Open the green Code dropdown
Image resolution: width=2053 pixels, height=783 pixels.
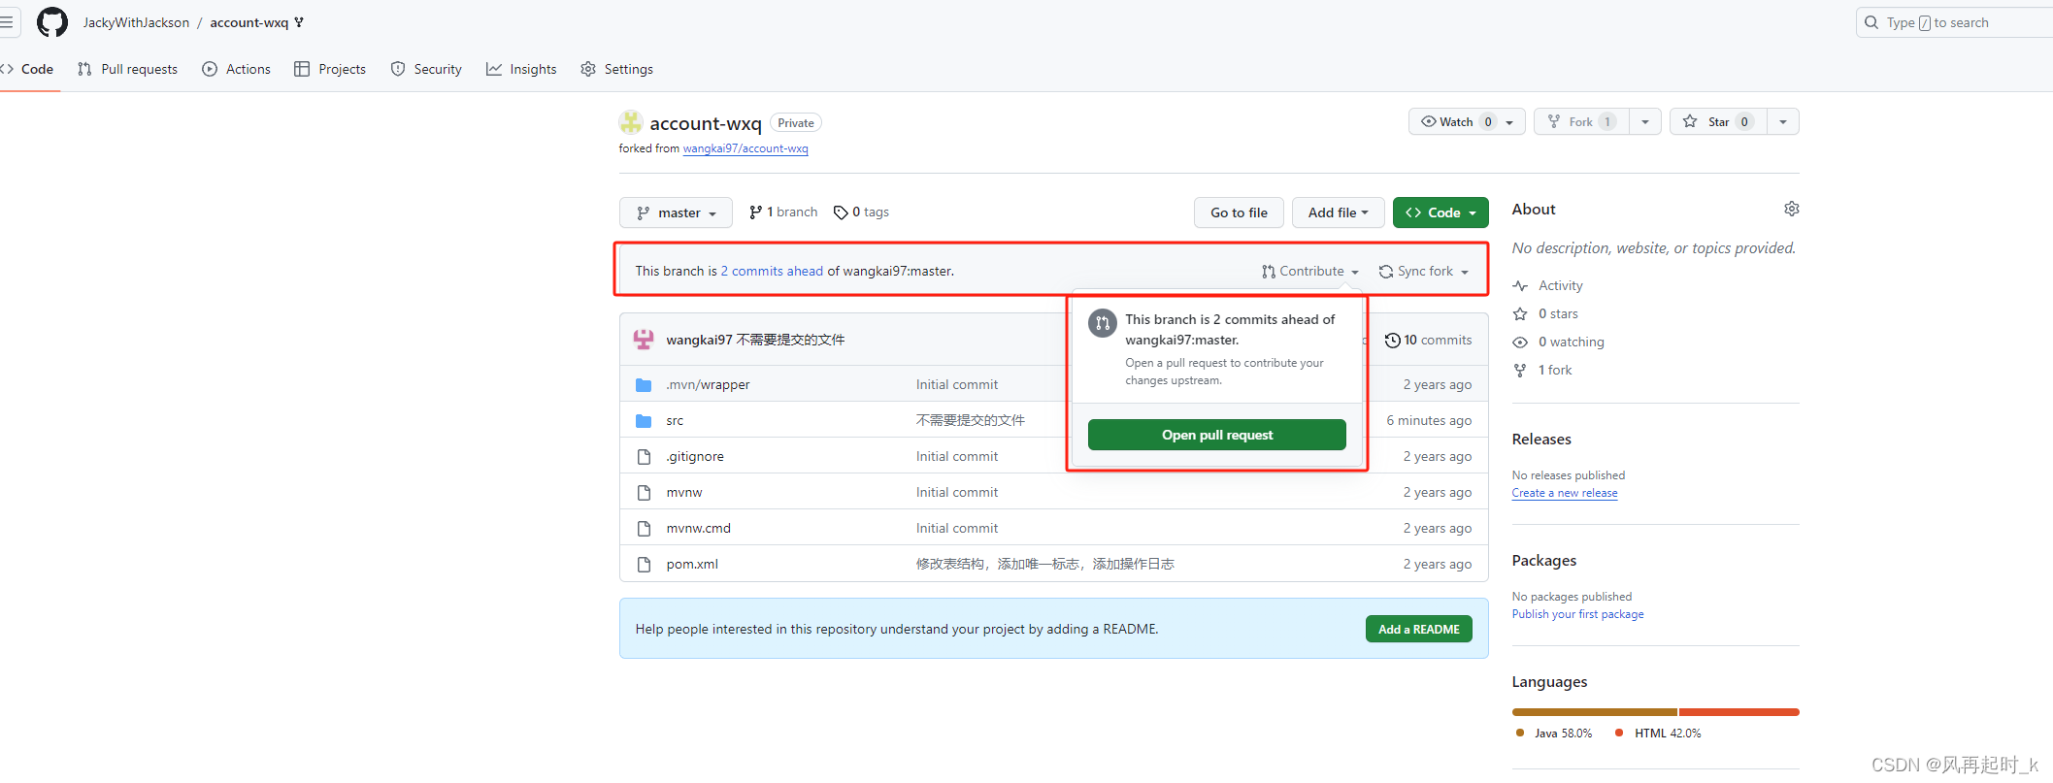(x=1440, y=212)
